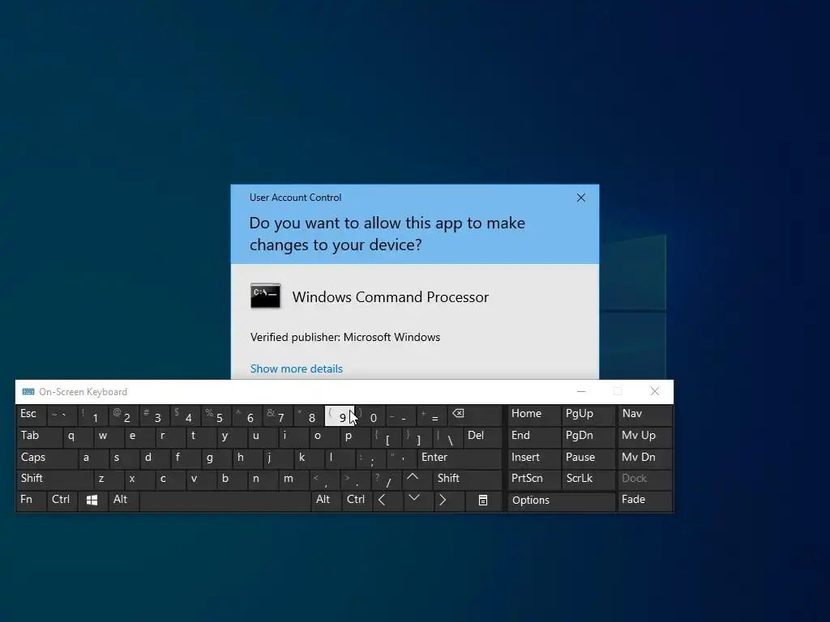Click the PgDn key
This screenshot has width=830, height=622.
coord(588,437)
